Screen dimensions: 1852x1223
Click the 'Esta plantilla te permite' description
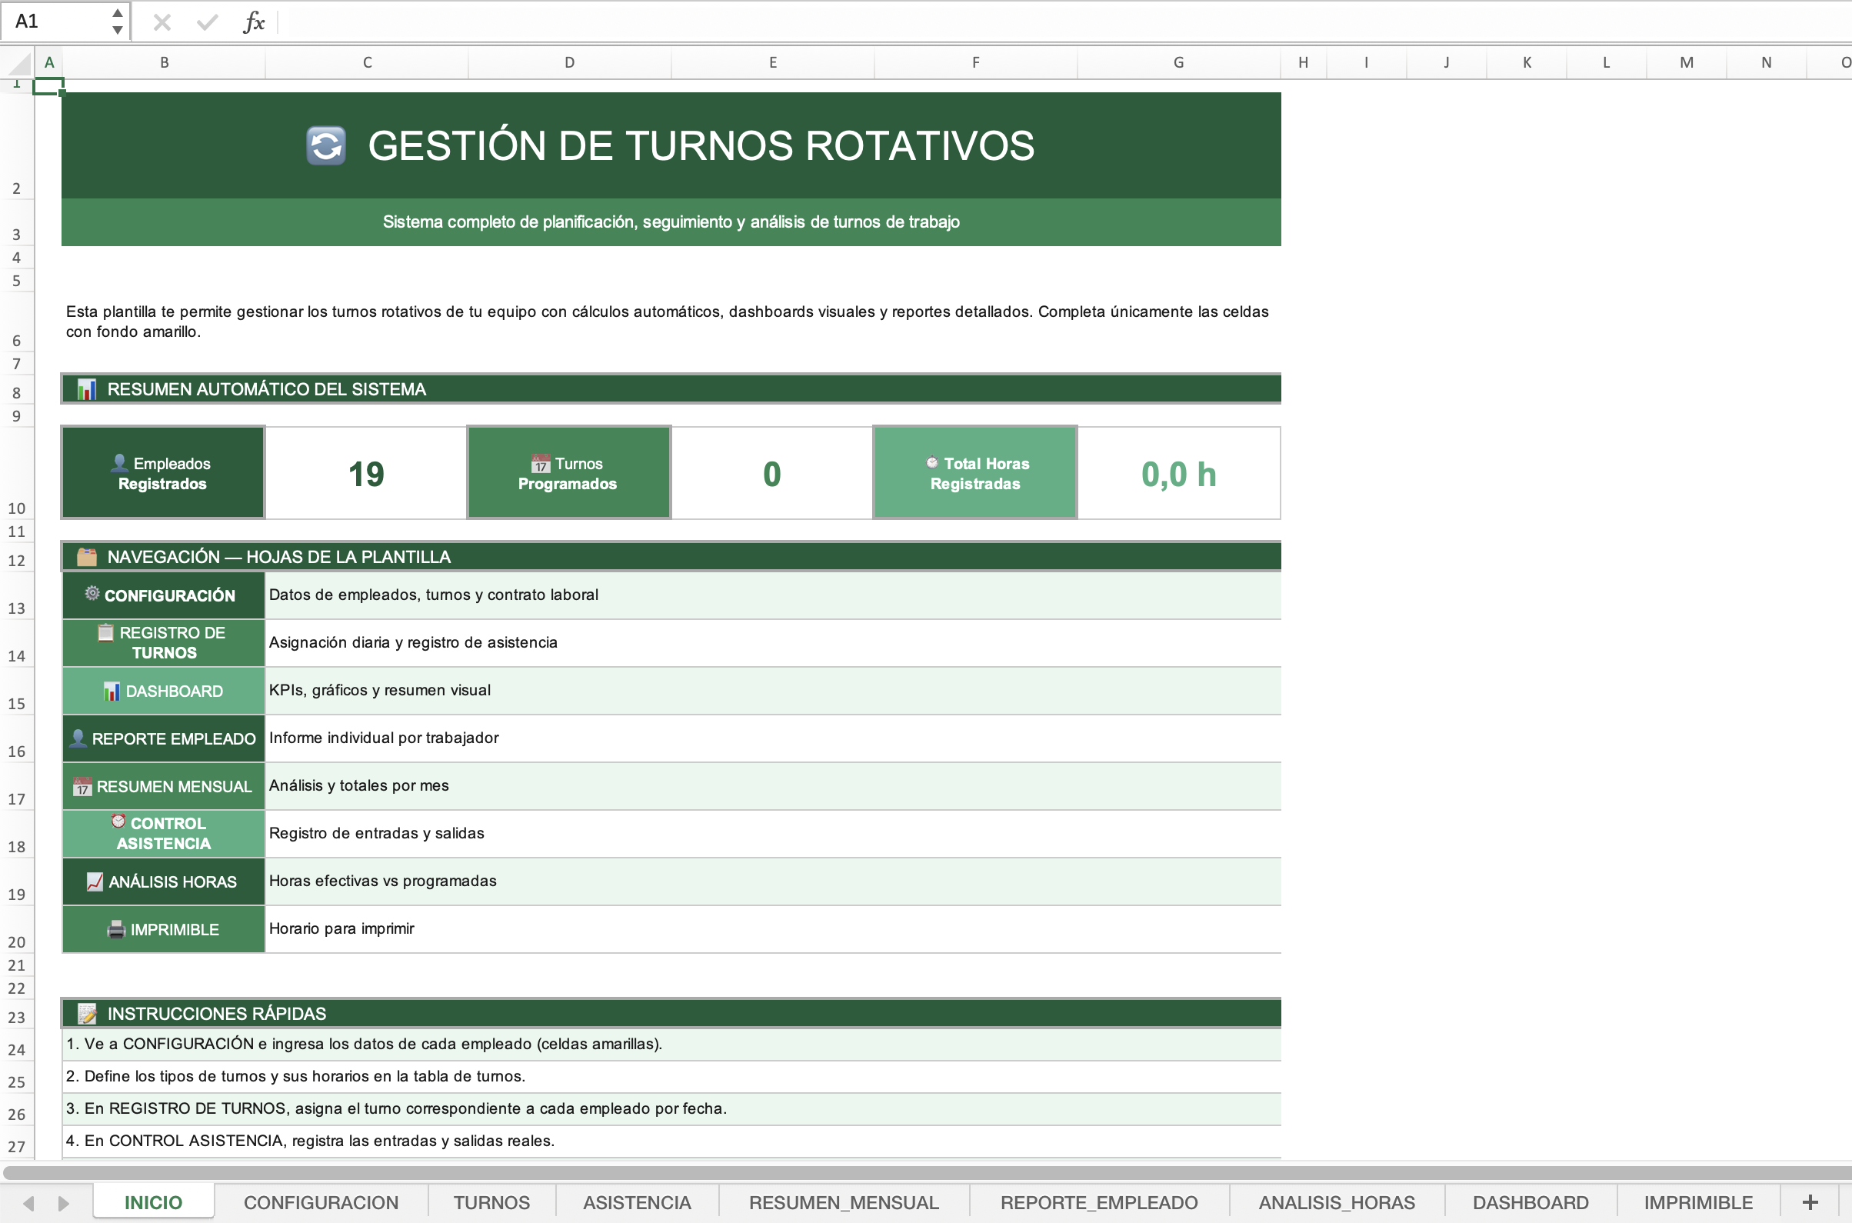(667, 322)
